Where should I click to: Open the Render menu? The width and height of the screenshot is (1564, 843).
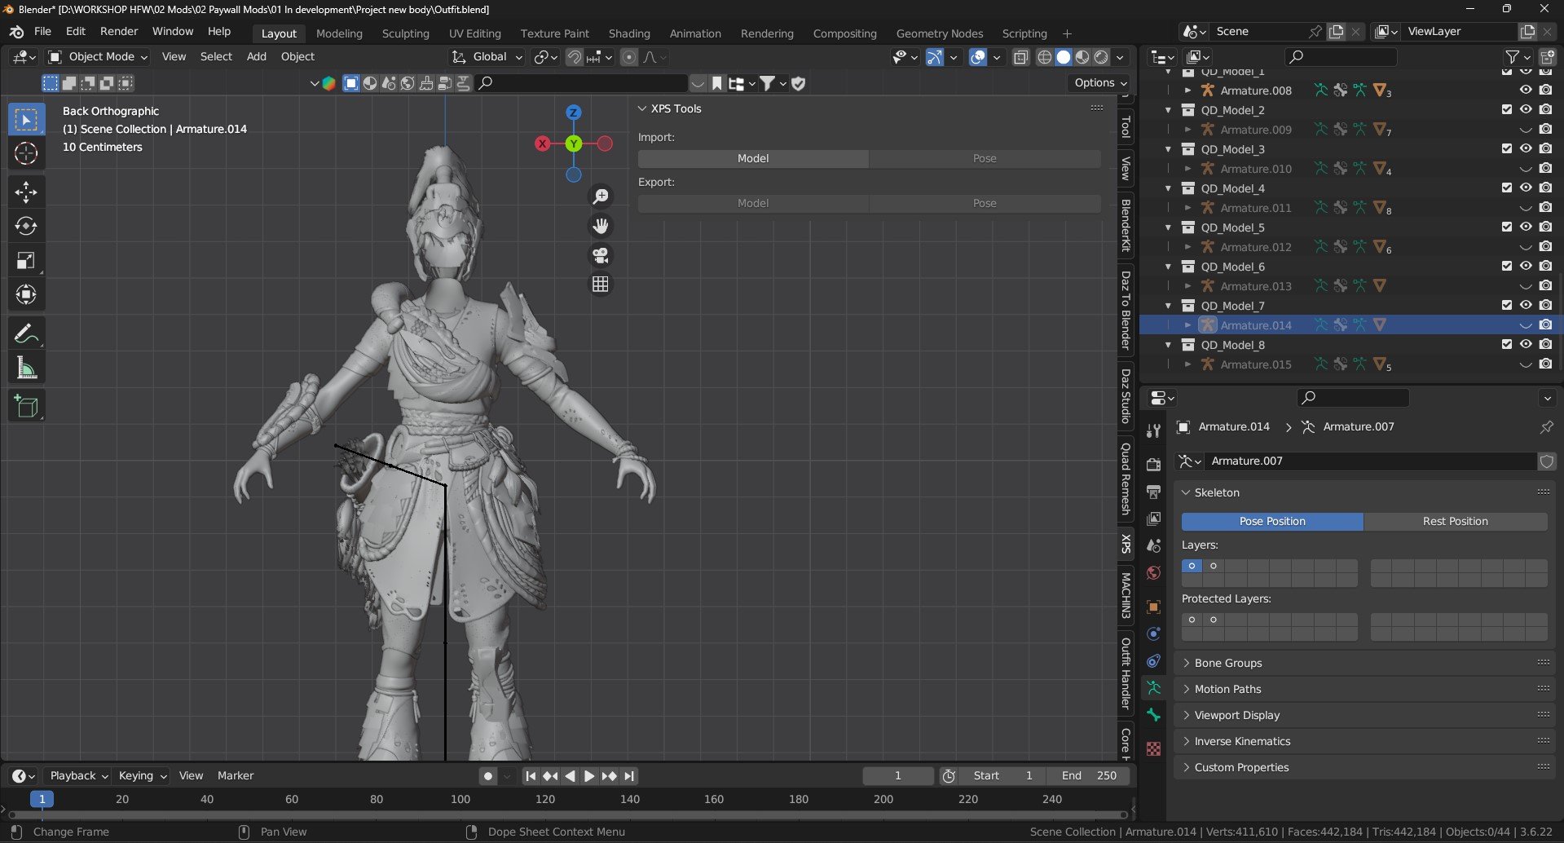tap(119, 31)
